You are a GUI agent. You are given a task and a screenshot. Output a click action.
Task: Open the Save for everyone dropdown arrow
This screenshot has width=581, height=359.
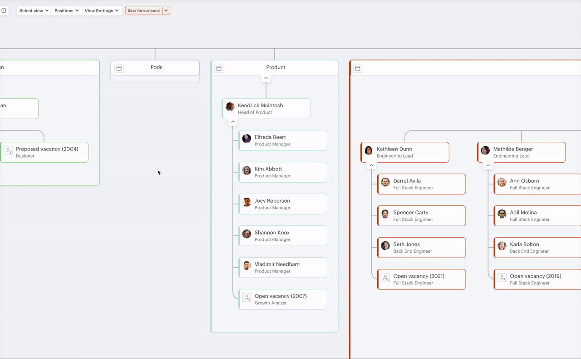166,10
